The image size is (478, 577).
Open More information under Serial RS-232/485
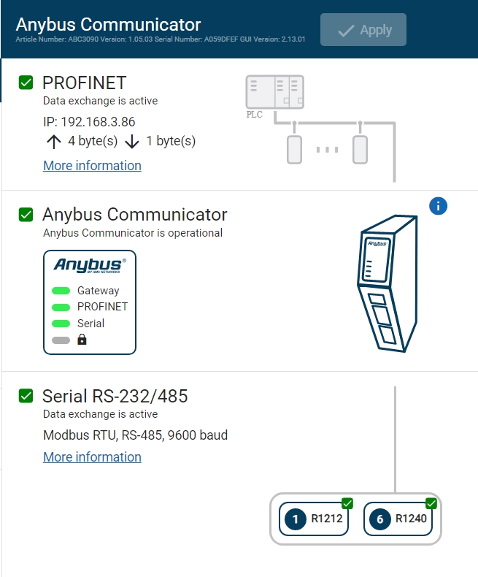coord(92,457)
